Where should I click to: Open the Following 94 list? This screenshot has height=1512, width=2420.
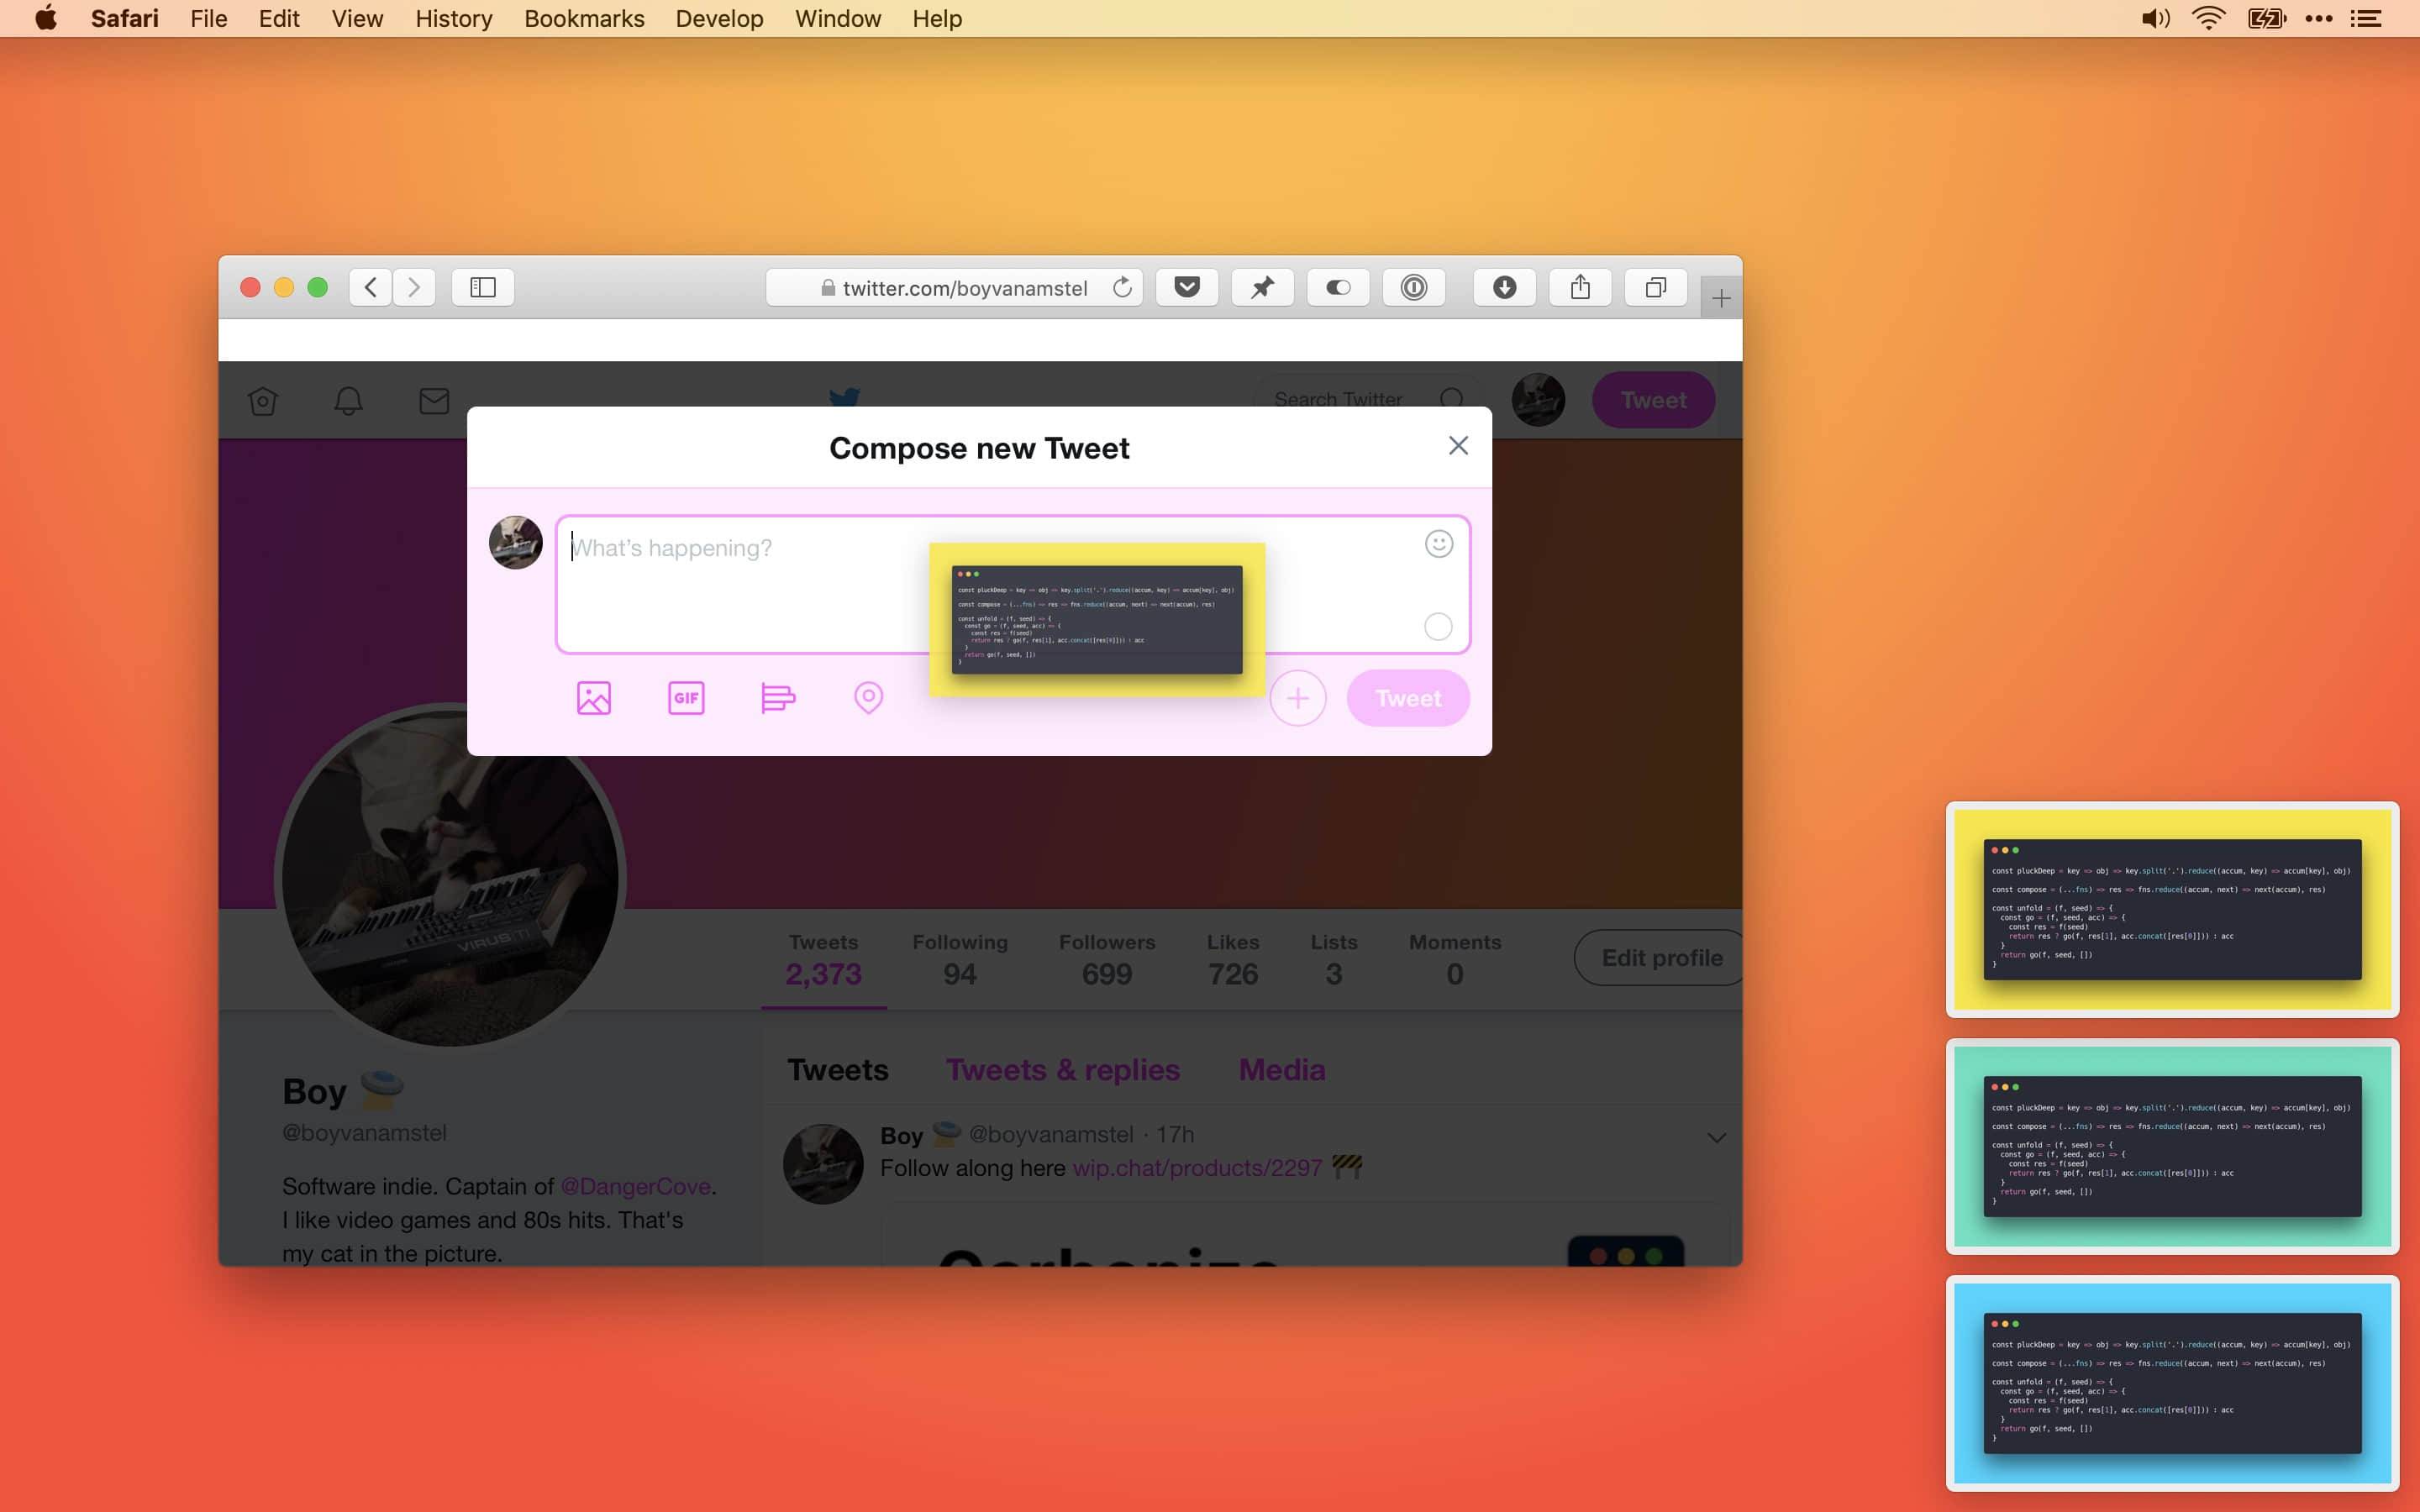coord(960,960)
